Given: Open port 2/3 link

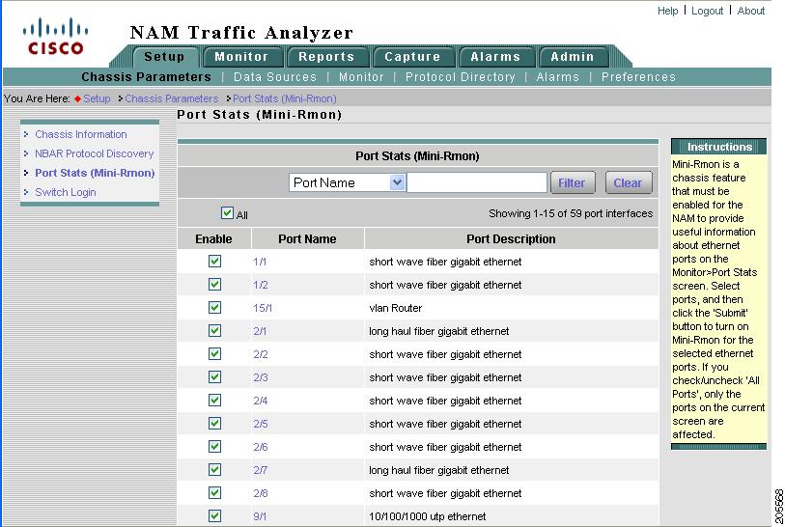Looking at the screenshot, I should tap(261, 377).
